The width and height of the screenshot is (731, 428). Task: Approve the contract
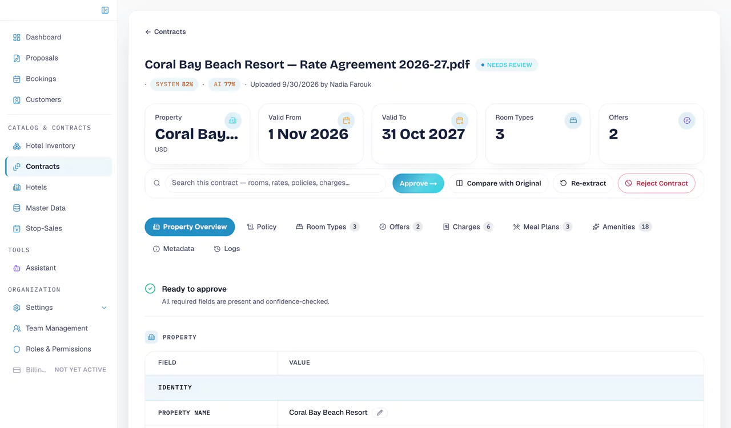point(418,183)
